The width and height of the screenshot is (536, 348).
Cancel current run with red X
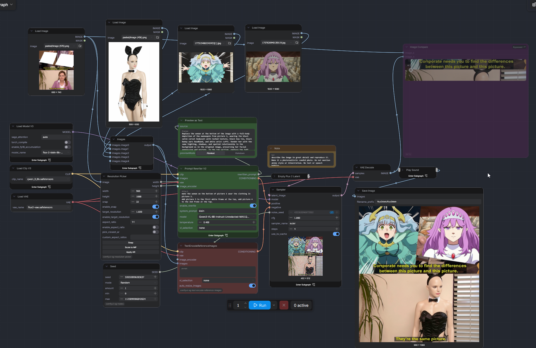pos(284,305)
